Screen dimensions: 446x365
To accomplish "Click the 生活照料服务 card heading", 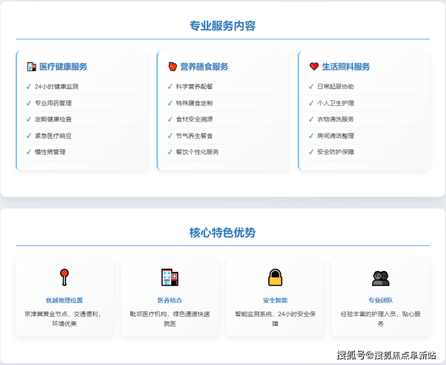I will pyautogui.click(x=346, y=67).
